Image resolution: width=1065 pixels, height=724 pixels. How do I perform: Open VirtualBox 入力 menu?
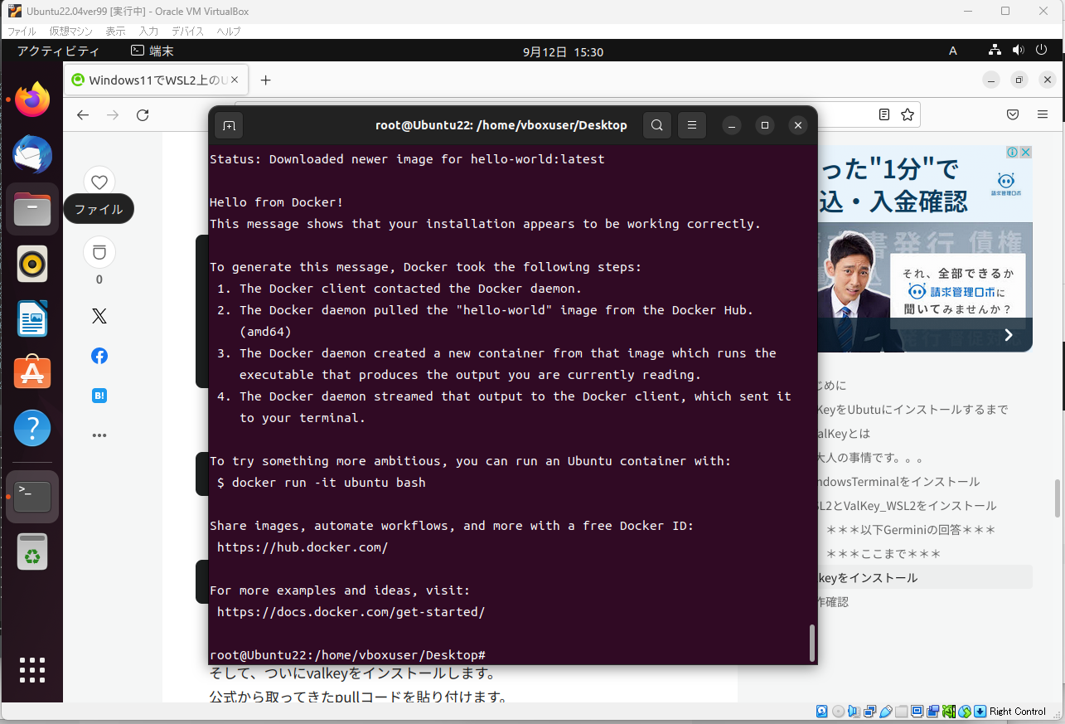point(148,32)
